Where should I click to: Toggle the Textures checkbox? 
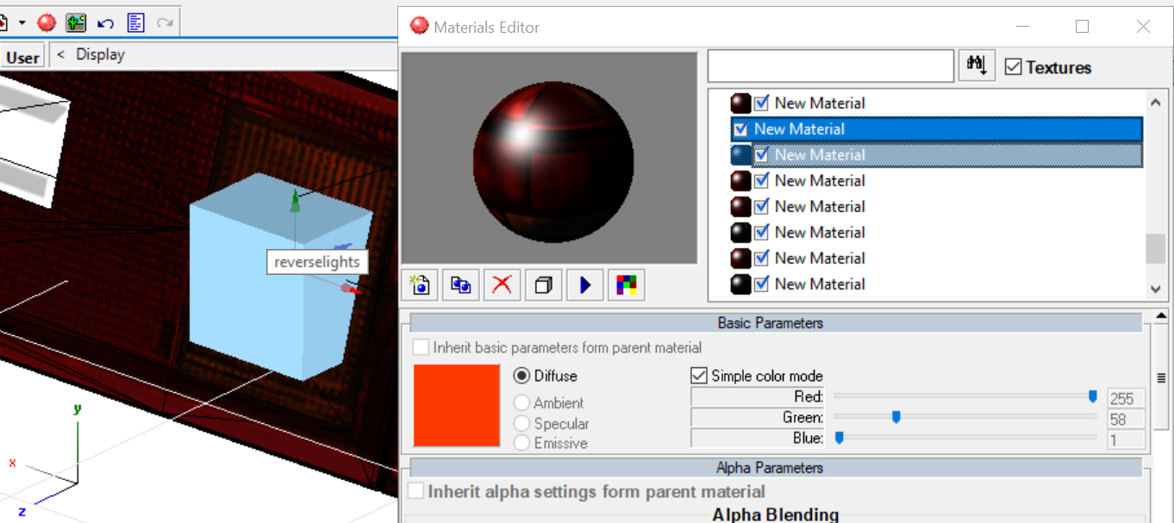(x=1014, y=66)
